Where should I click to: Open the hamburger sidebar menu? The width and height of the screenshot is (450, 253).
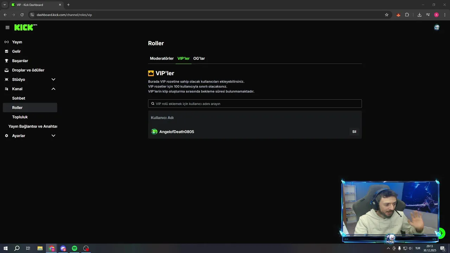click(x=7, y=27)
